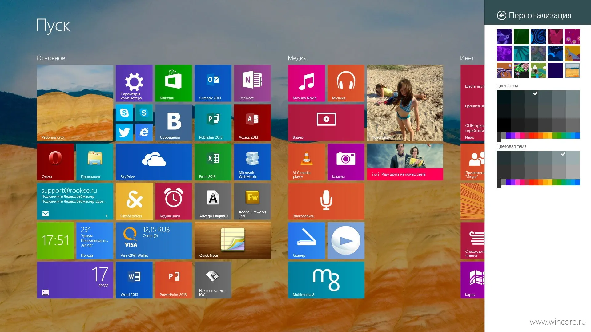The width and height of the screenshot is (591, 332).
Task: Open the calendar tile showing 17 среда
Action: tap(75, 280)
